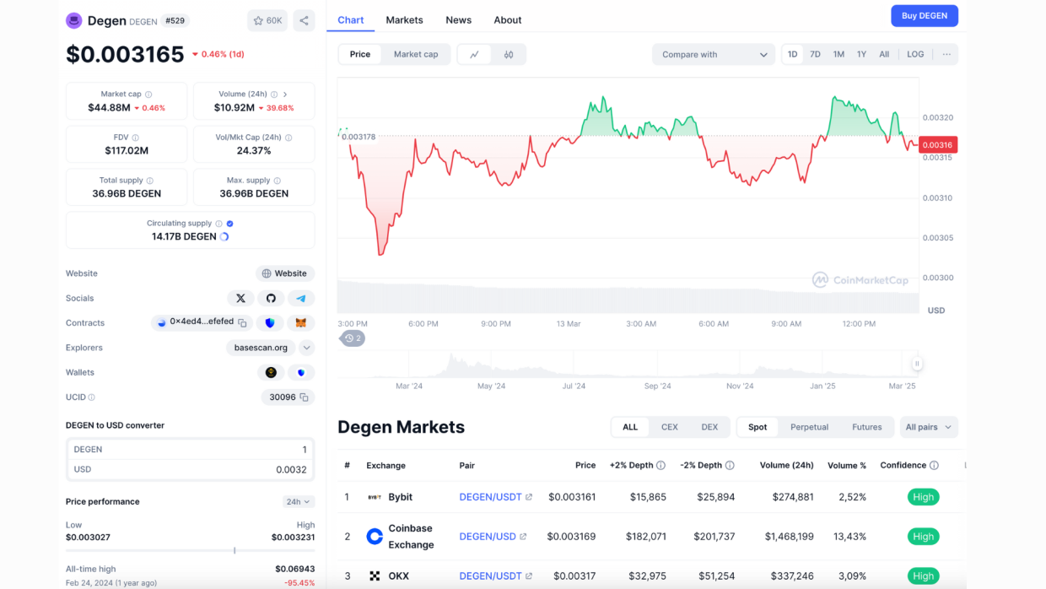
Task: Copy the UCID 30096
Action: [x=304, y=397]
